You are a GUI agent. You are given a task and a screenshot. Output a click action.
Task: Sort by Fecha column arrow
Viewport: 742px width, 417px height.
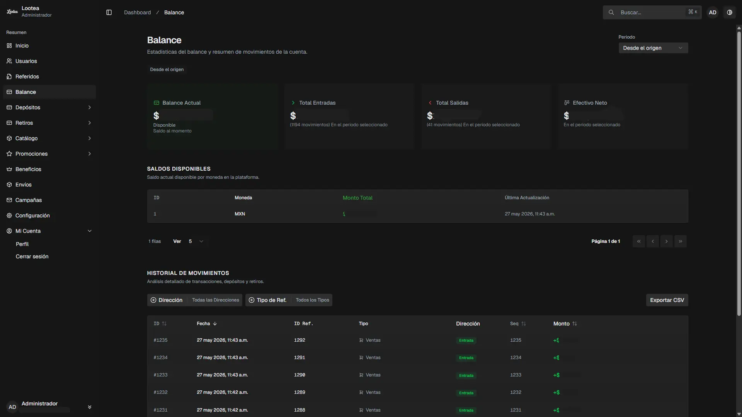click(x=215, y=324)
